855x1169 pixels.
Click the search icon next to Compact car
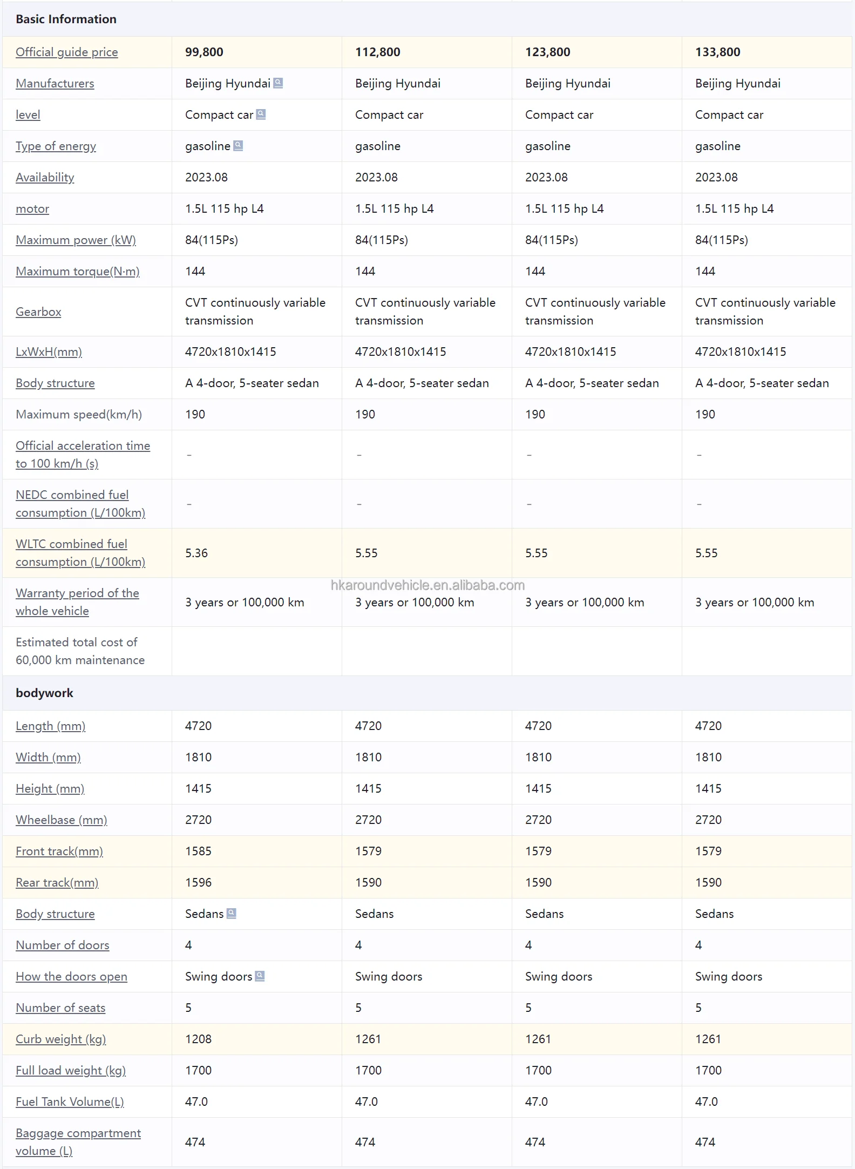261,114
